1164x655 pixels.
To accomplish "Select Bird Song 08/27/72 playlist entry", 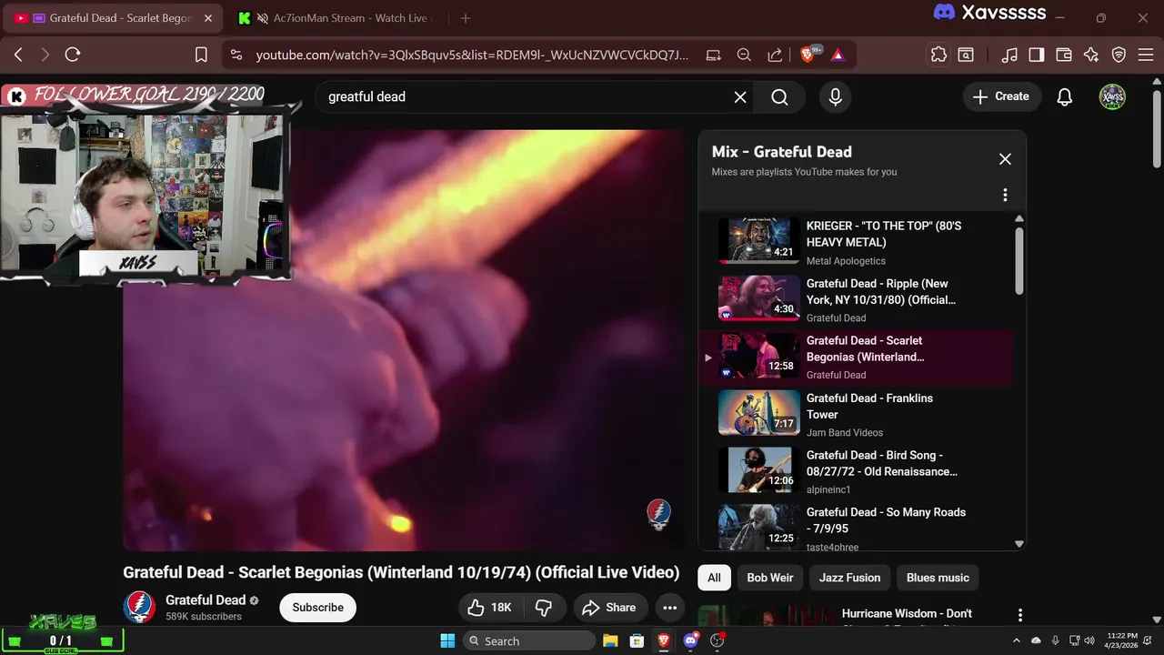I will 855,471.
